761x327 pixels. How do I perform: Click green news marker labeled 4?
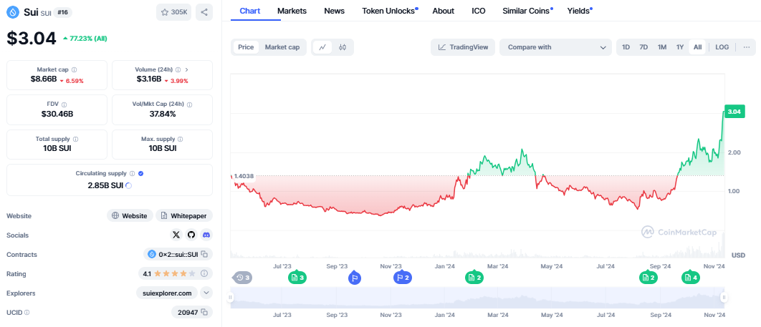click(691, 278)
